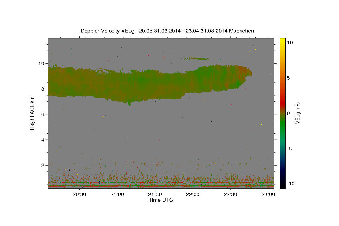Click the 20:30 time tick label
Screen dimensions: 339x226
(x=79, y=194)
